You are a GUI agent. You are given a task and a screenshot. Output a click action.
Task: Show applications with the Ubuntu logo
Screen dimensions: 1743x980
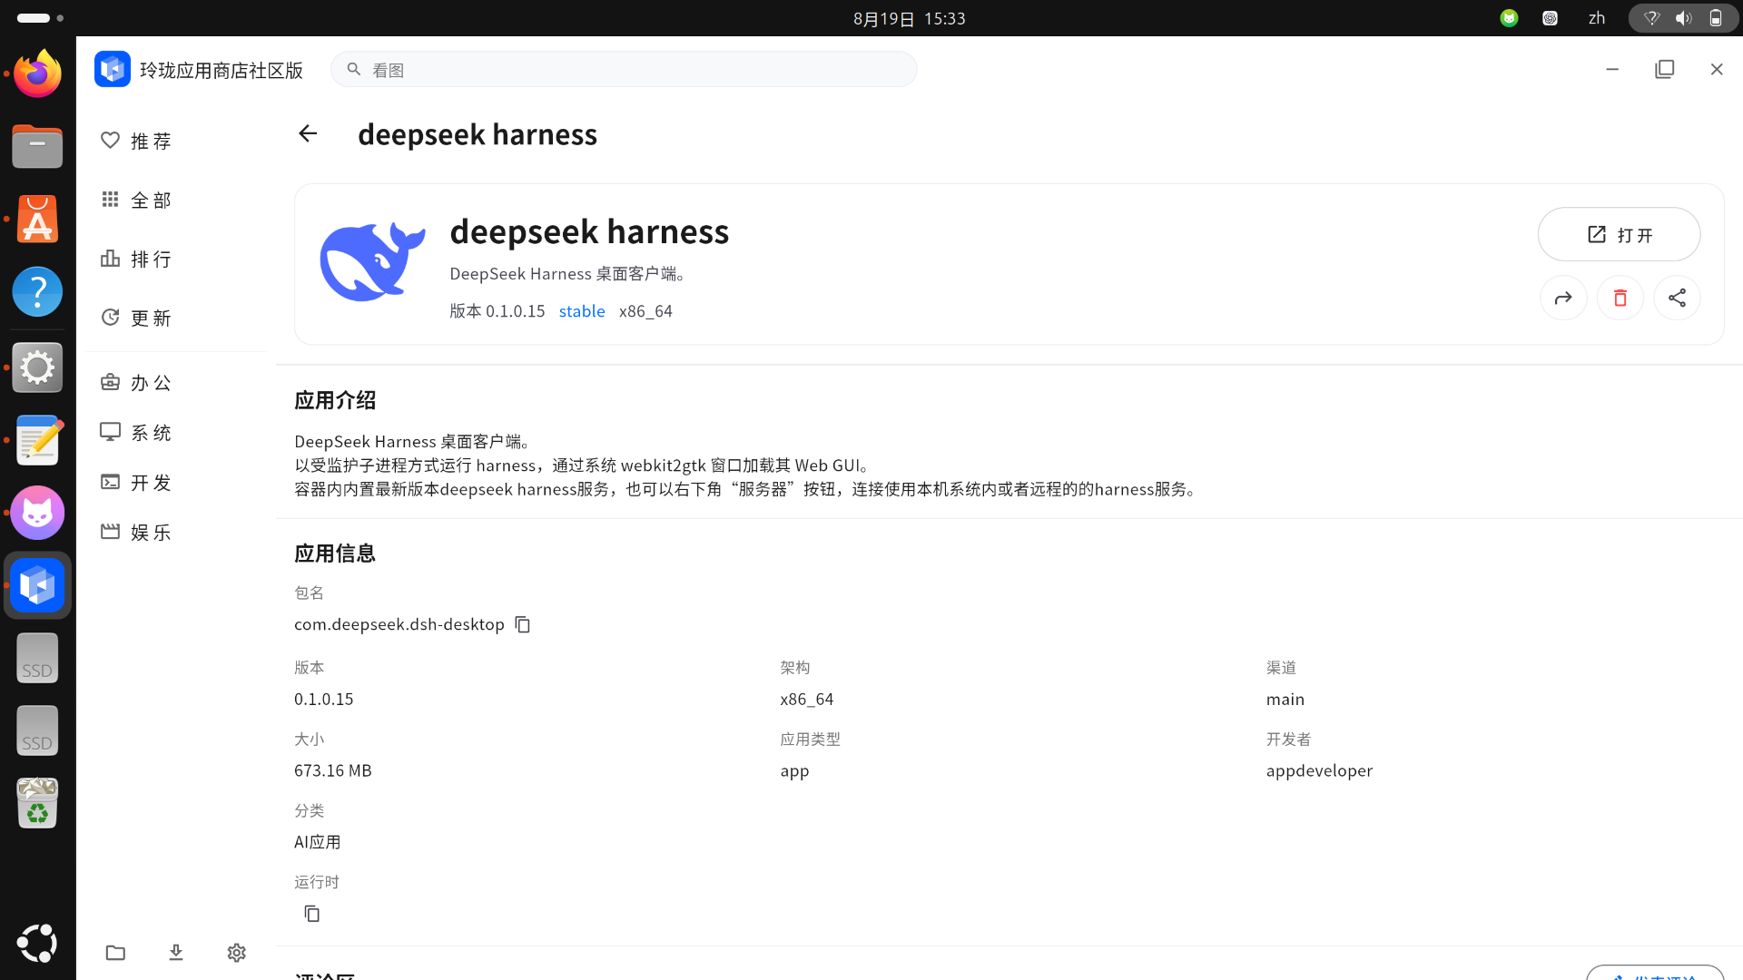click(37, 944)
